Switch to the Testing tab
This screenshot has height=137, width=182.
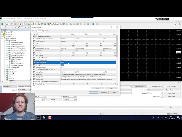click(x=34, y=31)
